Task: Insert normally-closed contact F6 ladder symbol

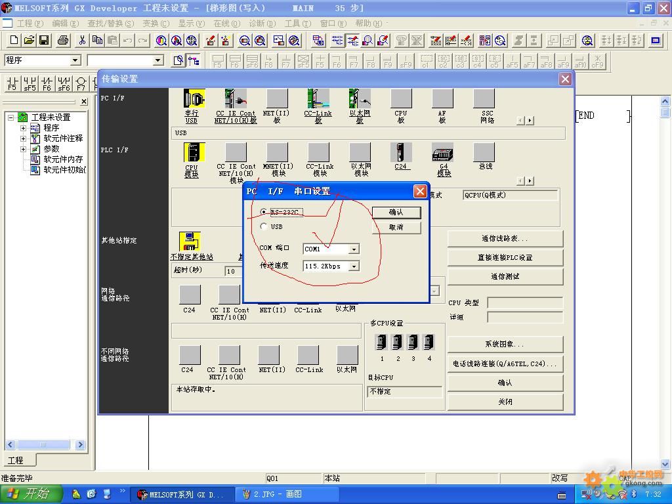Action: (47, 83)
